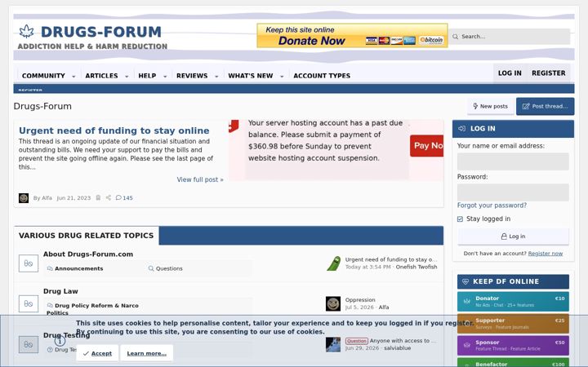Click the crown icon on the Donator tier
Viewport: 588px width, 367px height.
(x=467, y=301)
